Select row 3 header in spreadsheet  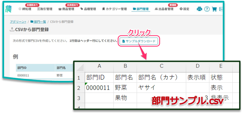(x=79, y=97)
